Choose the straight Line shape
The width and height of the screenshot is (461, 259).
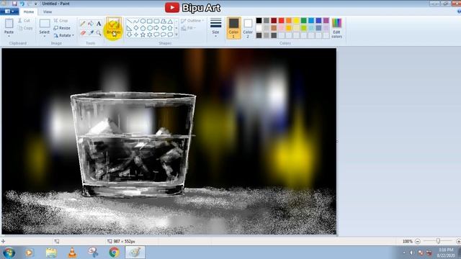[130, 21]
